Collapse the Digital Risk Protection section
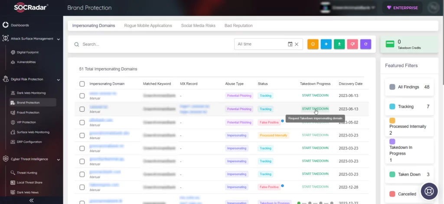444x204 pixels. click(59, 80)
